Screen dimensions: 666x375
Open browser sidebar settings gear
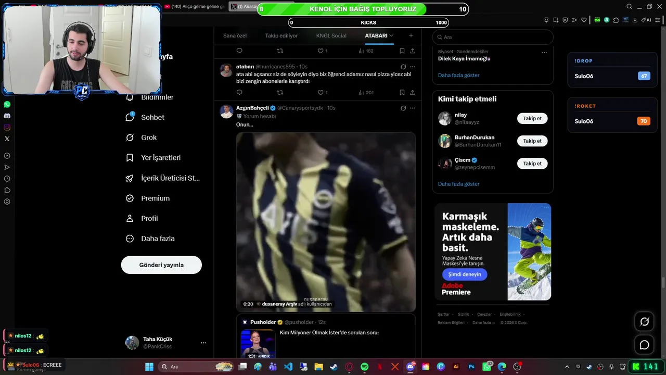click(7, 202)
